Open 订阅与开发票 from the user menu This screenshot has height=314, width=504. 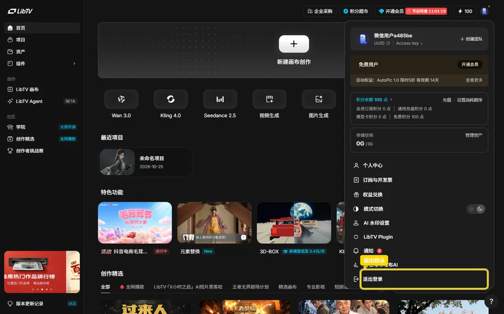pyautogui.click(x=419, y=180)
